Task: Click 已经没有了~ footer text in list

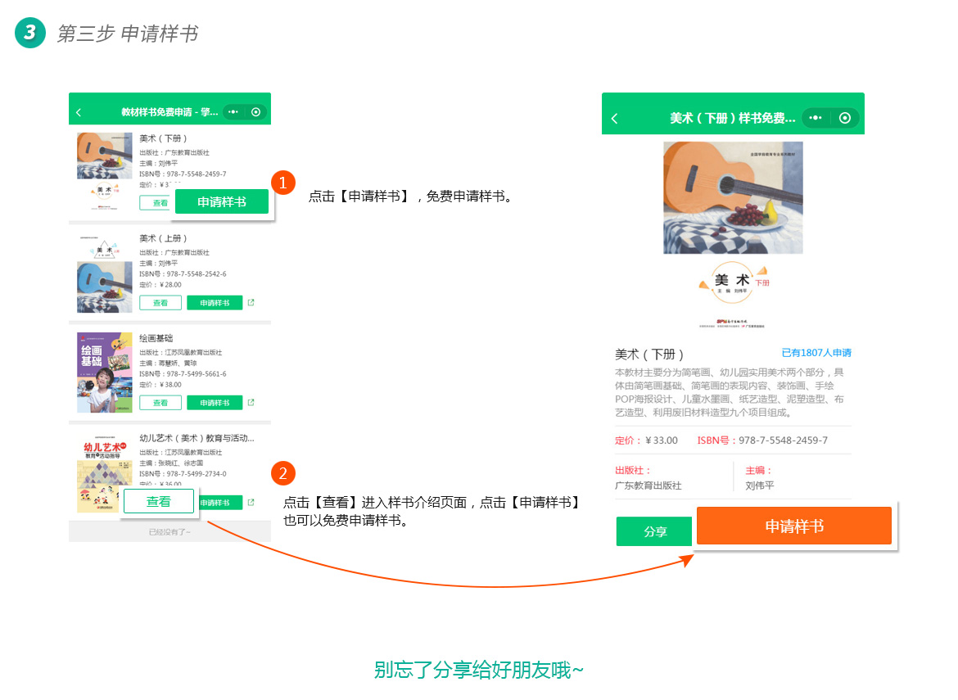Action: click(169, 532)
